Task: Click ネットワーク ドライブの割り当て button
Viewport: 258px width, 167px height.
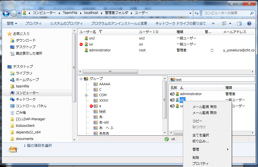Action: [x=180, y=24]
